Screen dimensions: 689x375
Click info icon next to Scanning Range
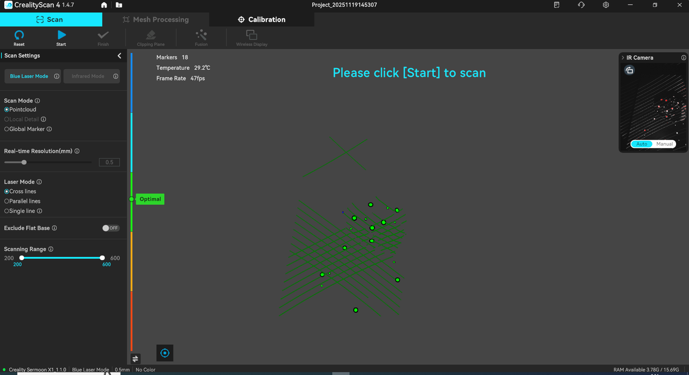pyautogui.click(x=51, y=249)
